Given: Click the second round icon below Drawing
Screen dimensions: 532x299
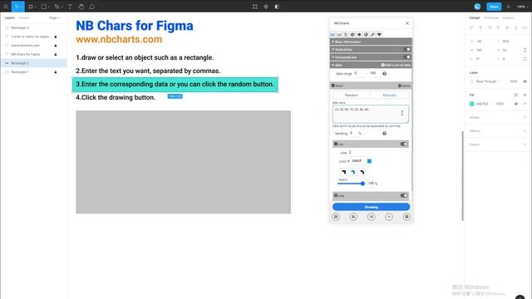Looking at the screenshot, I should pyautogui.click(x=353, y=217).
